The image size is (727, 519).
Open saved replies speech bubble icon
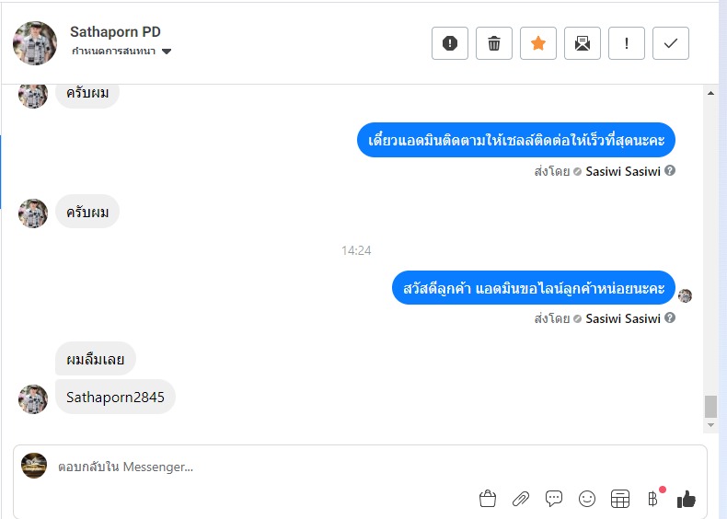coord(554,499)
